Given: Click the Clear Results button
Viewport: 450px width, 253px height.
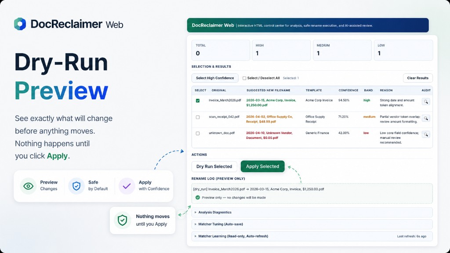Looking at the screenshot, I should click(417, 78).
